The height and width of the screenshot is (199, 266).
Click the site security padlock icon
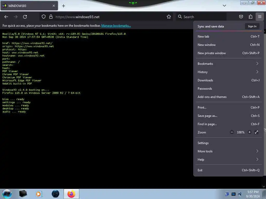click(51, 17)
